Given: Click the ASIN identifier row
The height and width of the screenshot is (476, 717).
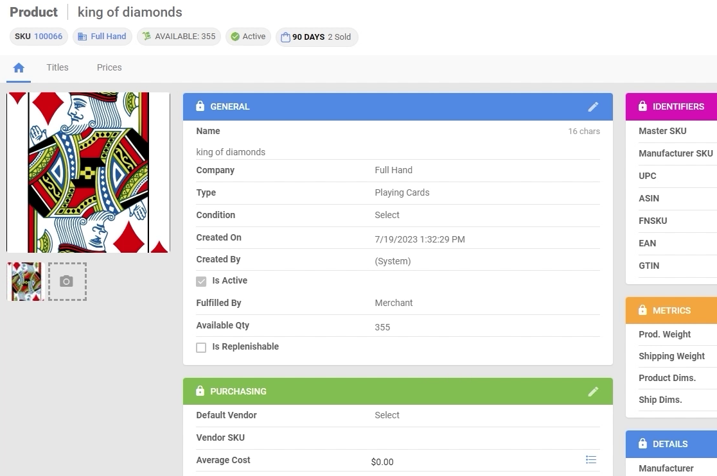Looking at the screenshot, I should [x=678, y=198].
